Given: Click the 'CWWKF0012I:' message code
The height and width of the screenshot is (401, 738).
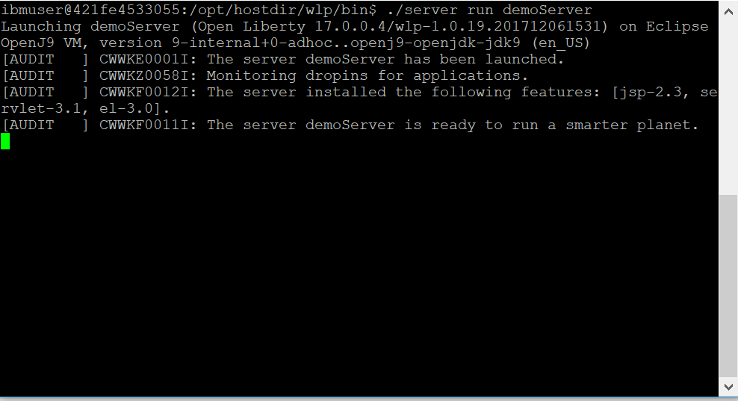Looking at the screenshot, I should [148, 93].
